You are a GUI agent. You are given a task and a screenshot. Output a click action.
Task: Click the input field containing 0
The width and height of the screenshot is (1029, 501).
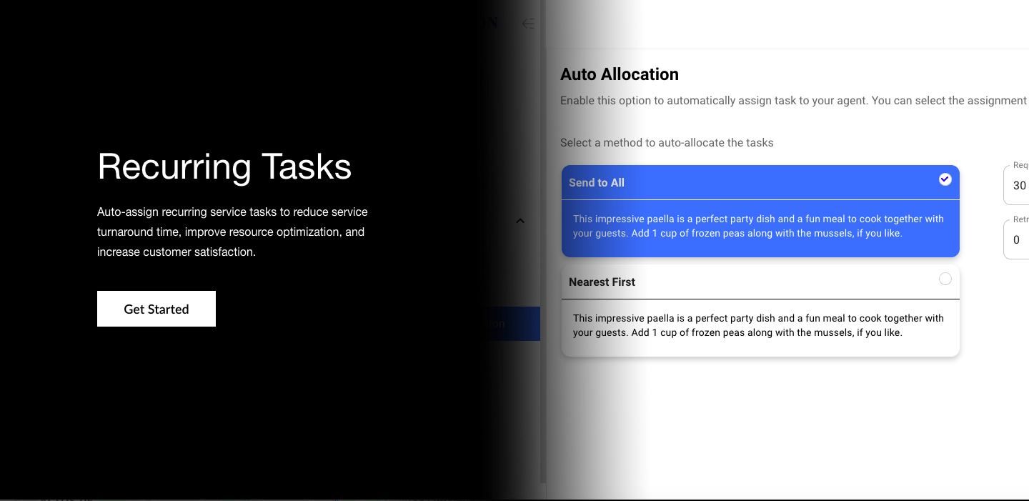(1018, 240)
